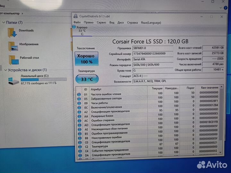Screen dimensions: 231x173
Task: Click the Число включений value 4788 раз
Action: [213, 64]
